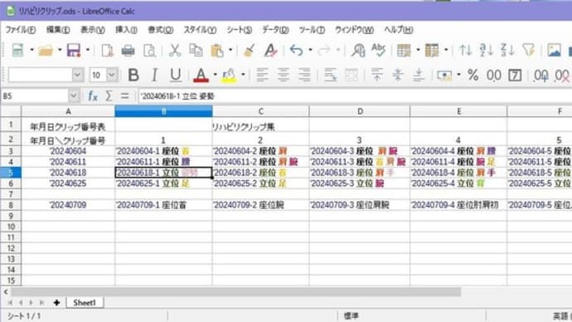The image size is (572, 322).
Task: Save the document with the floppy icon
Action: 73,50
